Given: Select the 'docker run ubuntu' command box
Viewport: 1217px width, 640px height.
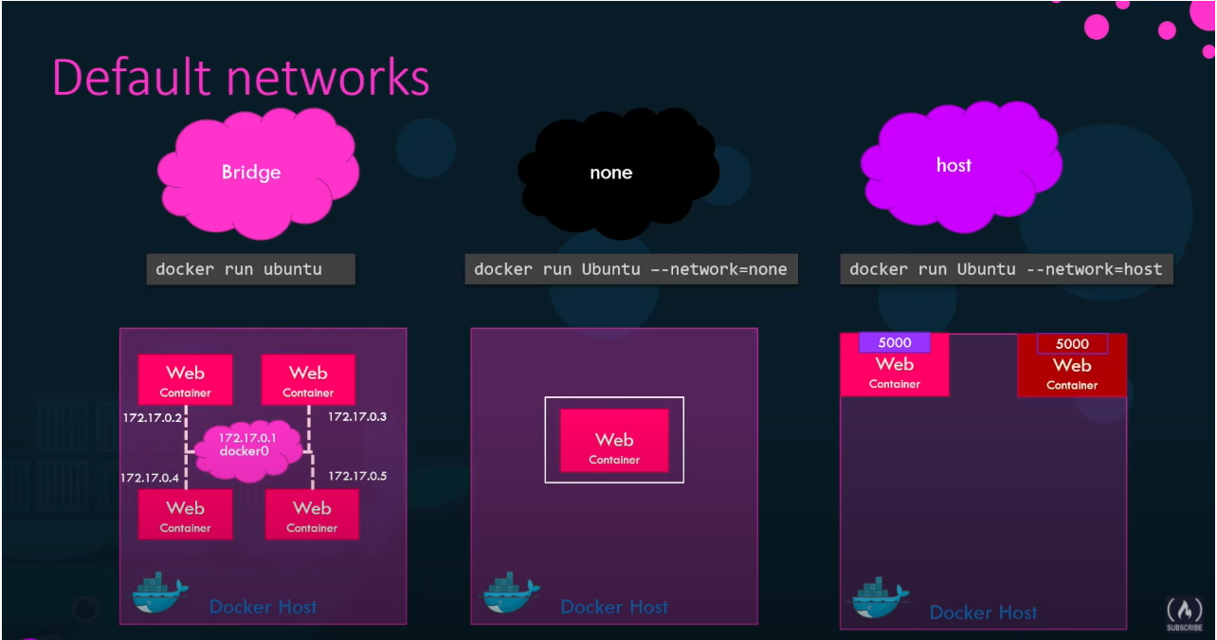Looking at the screenshot, I should point(250,269).
